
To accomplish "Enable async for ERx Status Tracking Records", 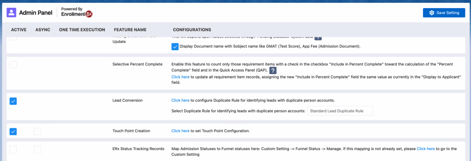I will coord(37,150).
